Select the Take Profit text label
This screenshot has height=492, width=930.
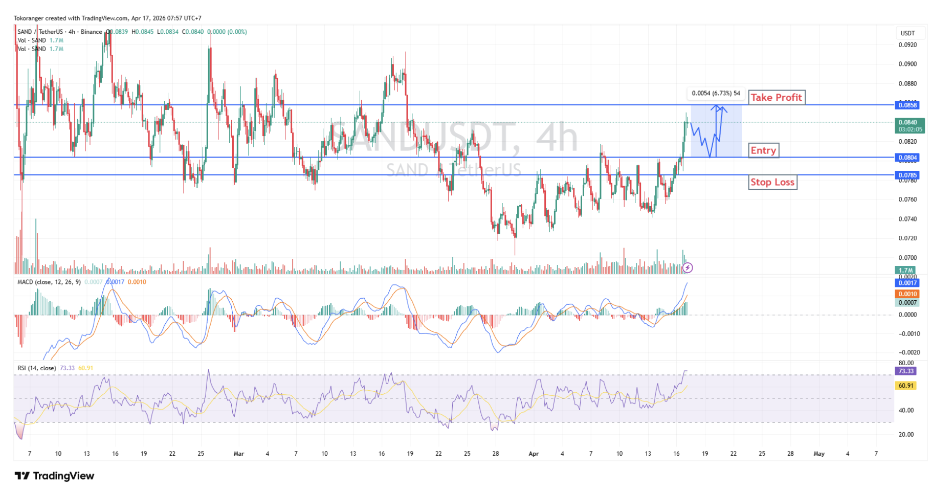[776, 97]
